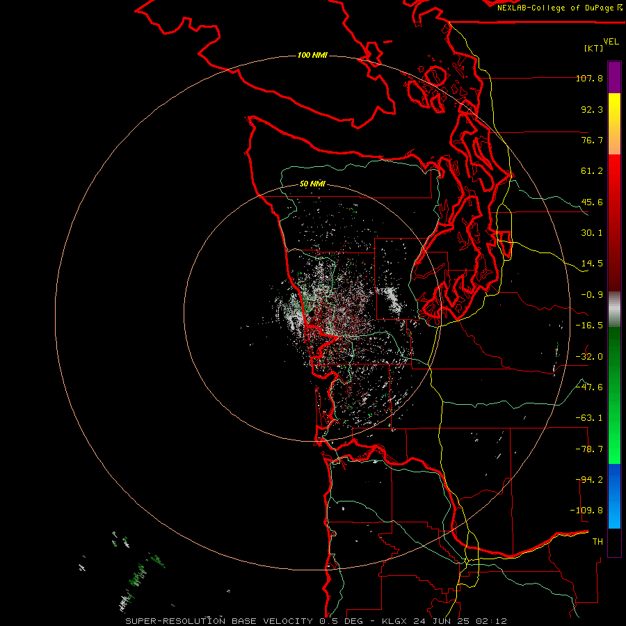The image size is (626, 626).
Task: Pick the green segment of the velocity color bar
Action: pos(614,395)
